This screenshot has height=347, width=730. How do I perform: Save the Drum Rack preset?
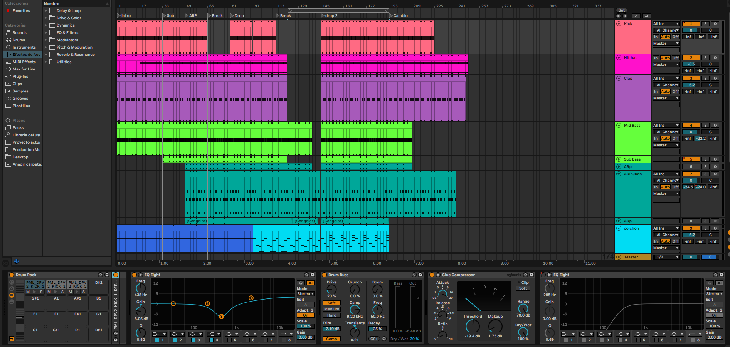point(107,275)
